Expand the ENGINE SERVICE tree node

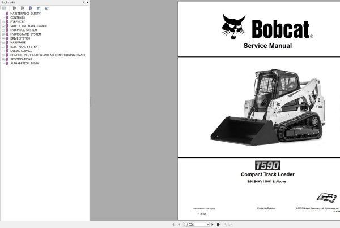pyautogui.click(x=3, y=51)
